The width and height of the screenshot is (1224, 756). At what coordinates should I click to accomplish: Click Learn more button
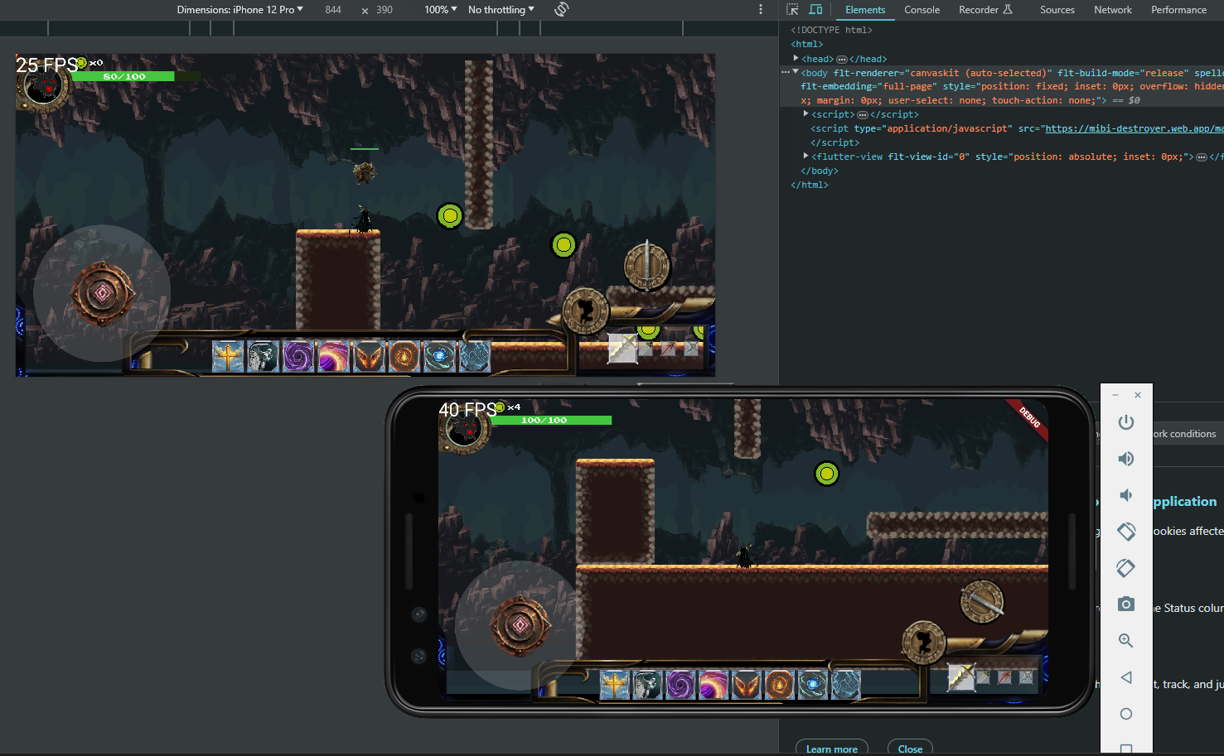click(832, 749)
